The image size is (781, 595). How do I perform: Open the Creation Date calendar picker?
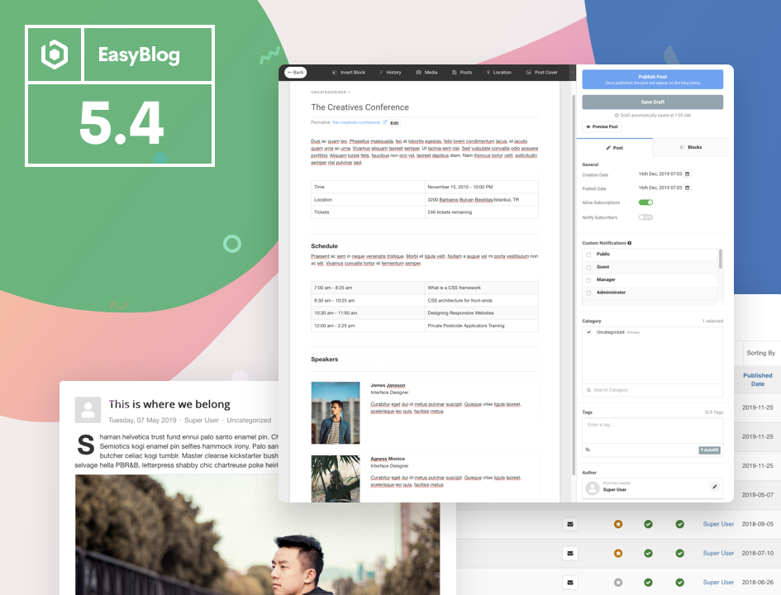coord(687,174)
